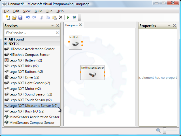Select MindSensors Acceleration Sensor service

tap(32, 117)
